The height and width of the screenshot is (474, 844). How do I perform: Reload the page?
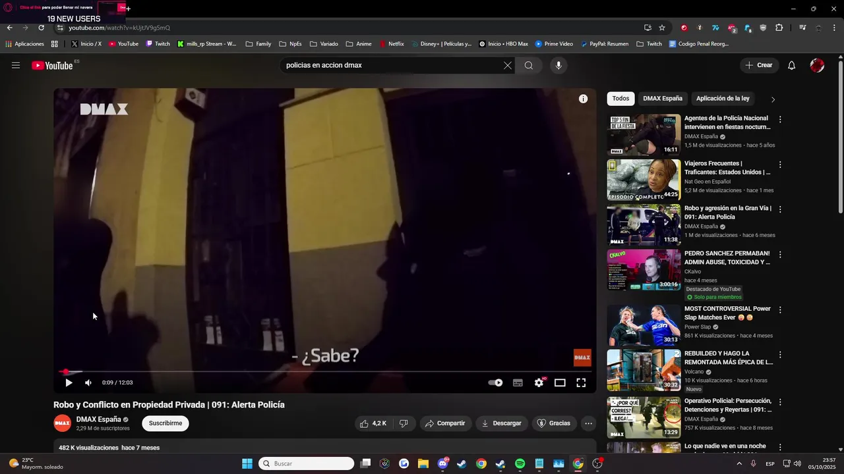click(x=41, y=28)
